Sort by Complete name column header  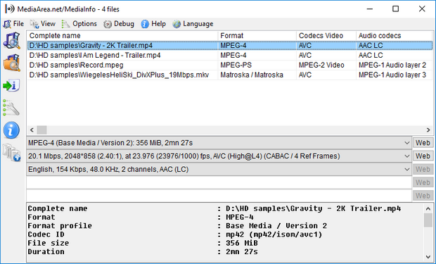click(122, 36)
